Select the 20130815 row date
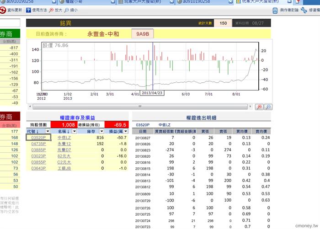This screenshot has width=320, height=229. click(x=143, y=169)
